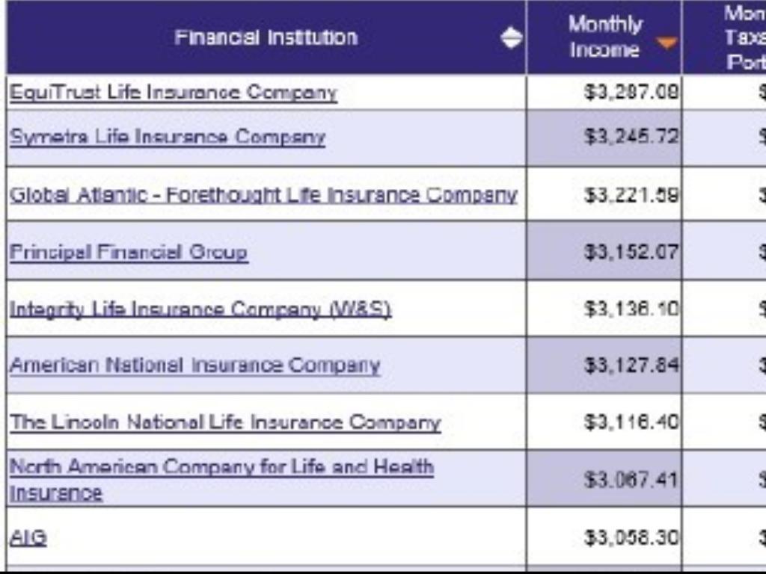This screenshot has height=574, width=766.
Task: Click the $3,136.10 monthly income cell
Action: click(x=631, y=309)
